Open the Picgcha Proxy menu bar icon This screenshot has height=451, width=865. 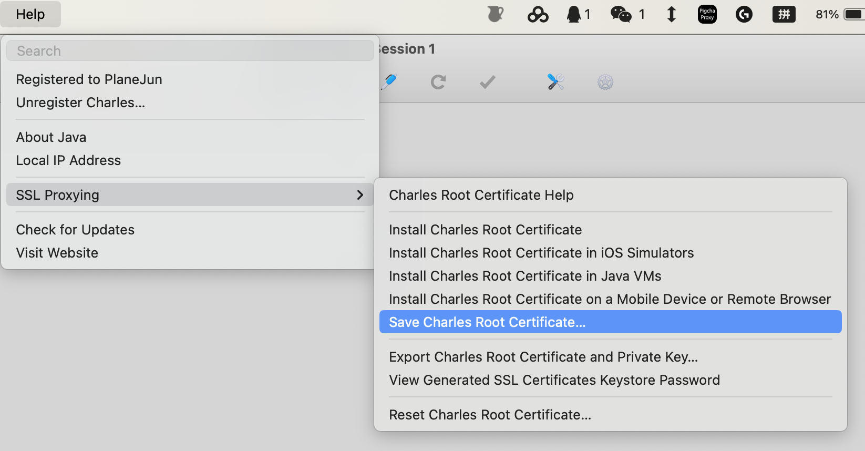pyautogui.click(x=707, y=14)
